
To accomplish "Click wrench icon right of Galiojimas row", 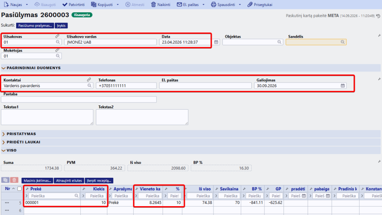I will 379,79.
